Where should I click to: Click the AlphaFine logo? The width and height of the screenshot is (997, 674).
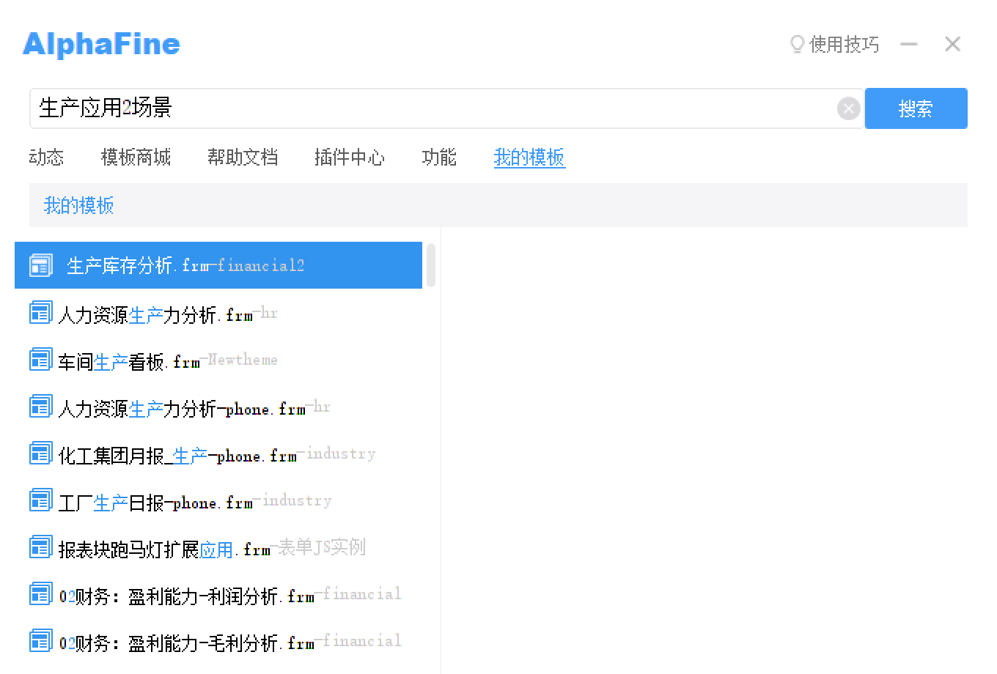pos(101,44)
